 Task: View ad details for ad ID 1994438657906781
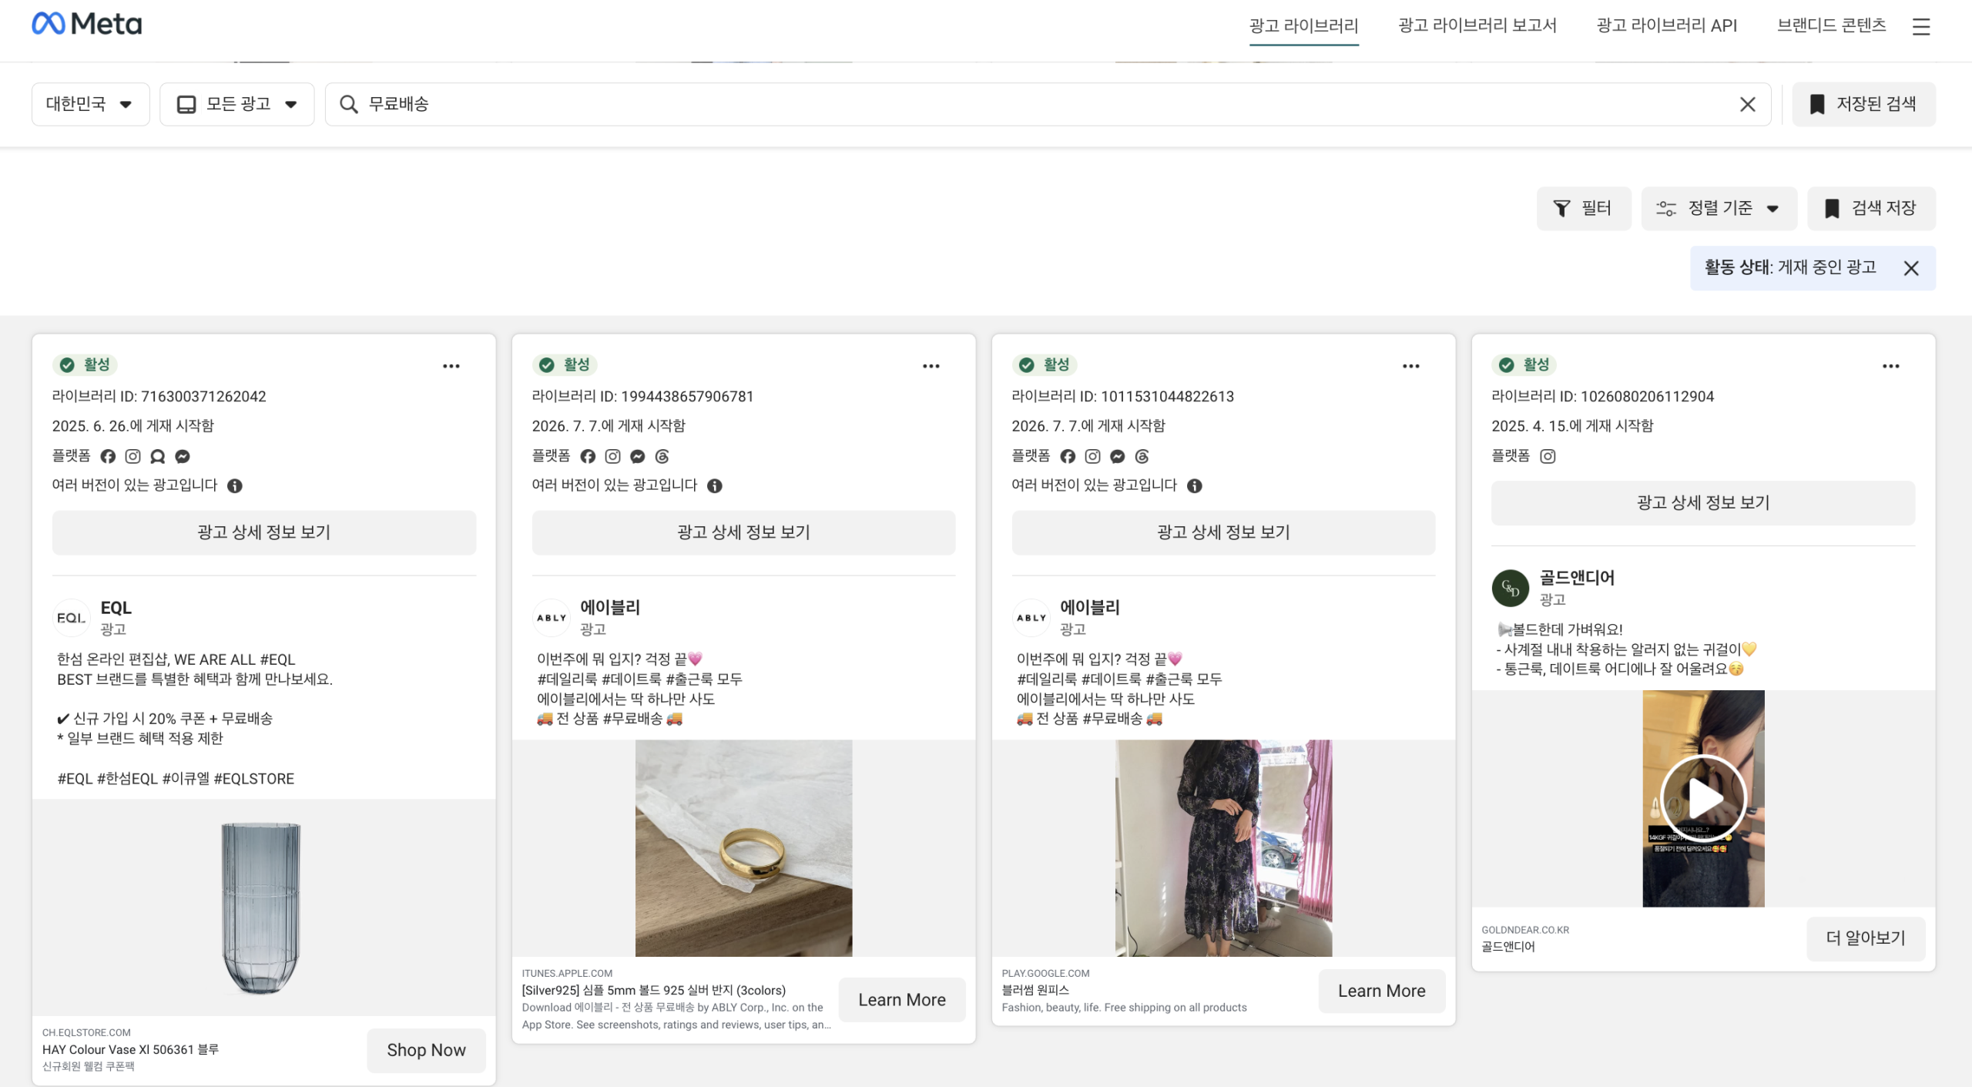coord(743,532)
